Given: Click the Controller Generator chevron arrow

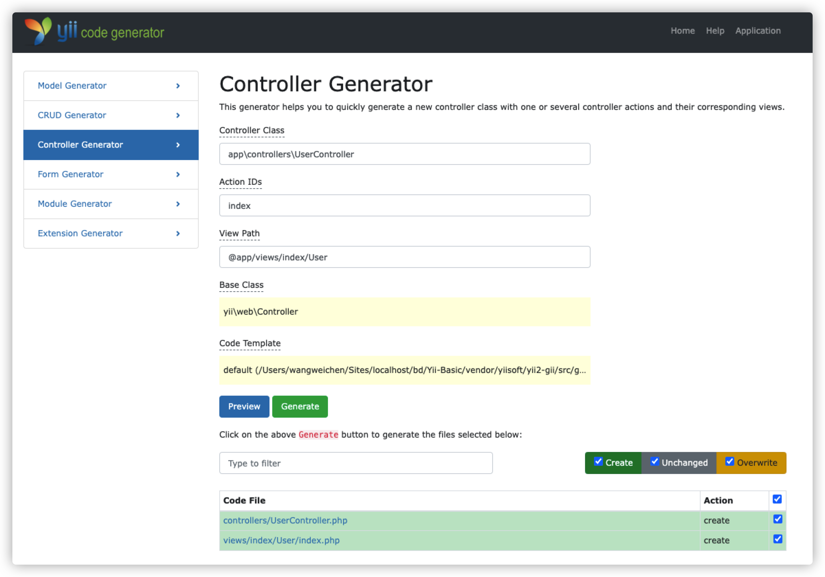Looking at the screenshot, I should tap(178, 145).
